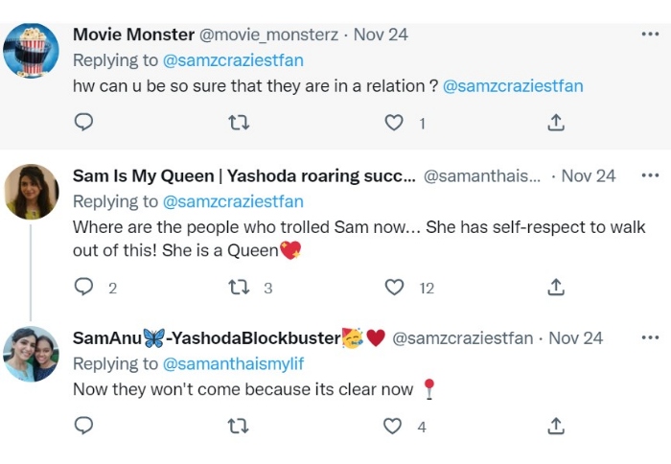Open the @samanthaismylif reply-to link
Viewport: 671px width, 464px height.
(x=231, y=363)
